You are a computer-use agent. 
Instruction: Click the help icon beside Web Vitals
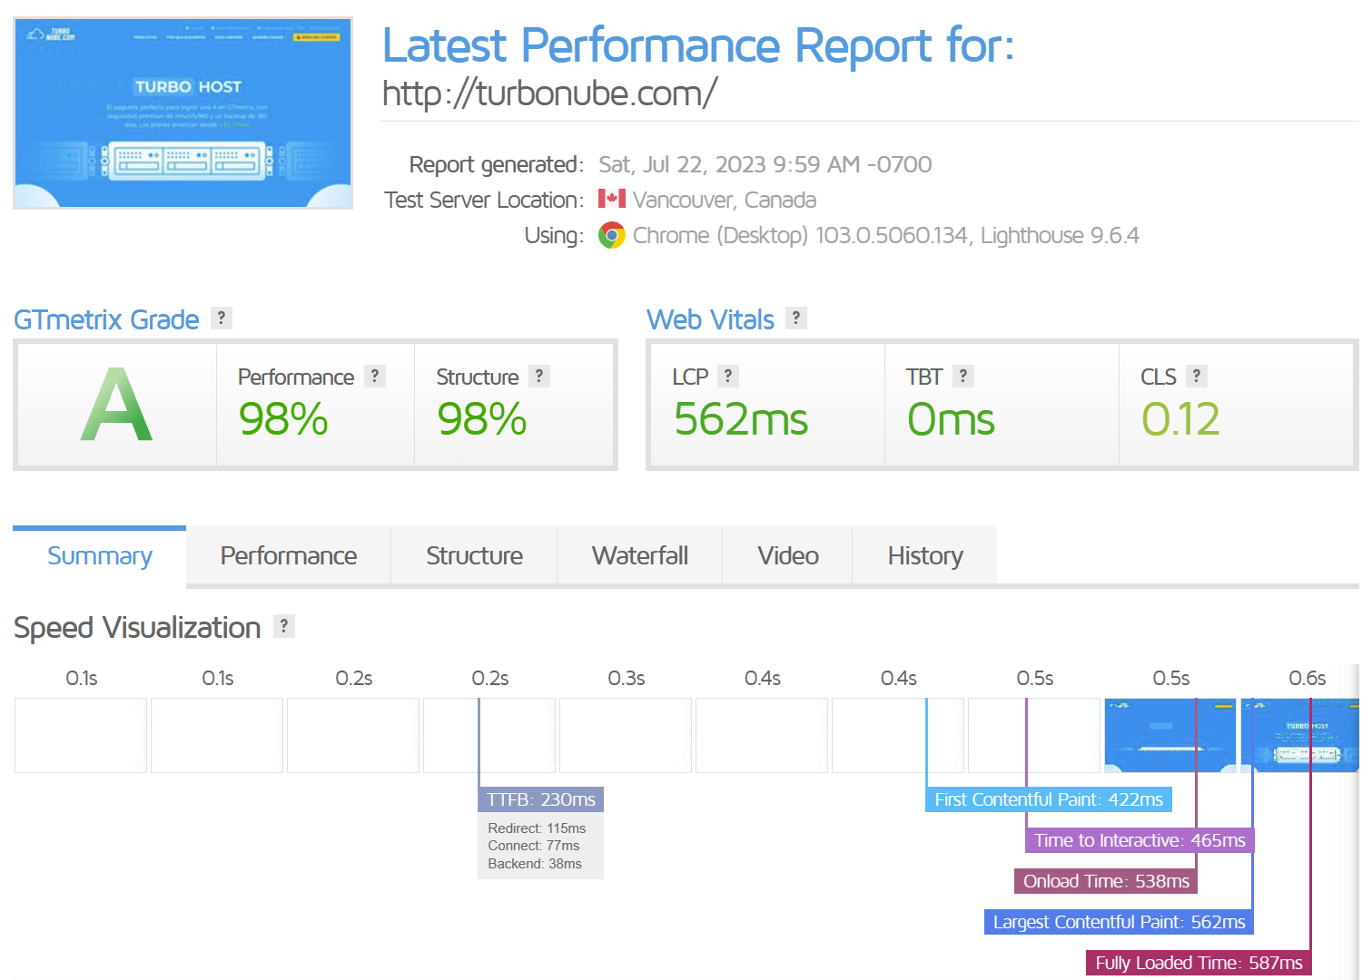point(795,318)
